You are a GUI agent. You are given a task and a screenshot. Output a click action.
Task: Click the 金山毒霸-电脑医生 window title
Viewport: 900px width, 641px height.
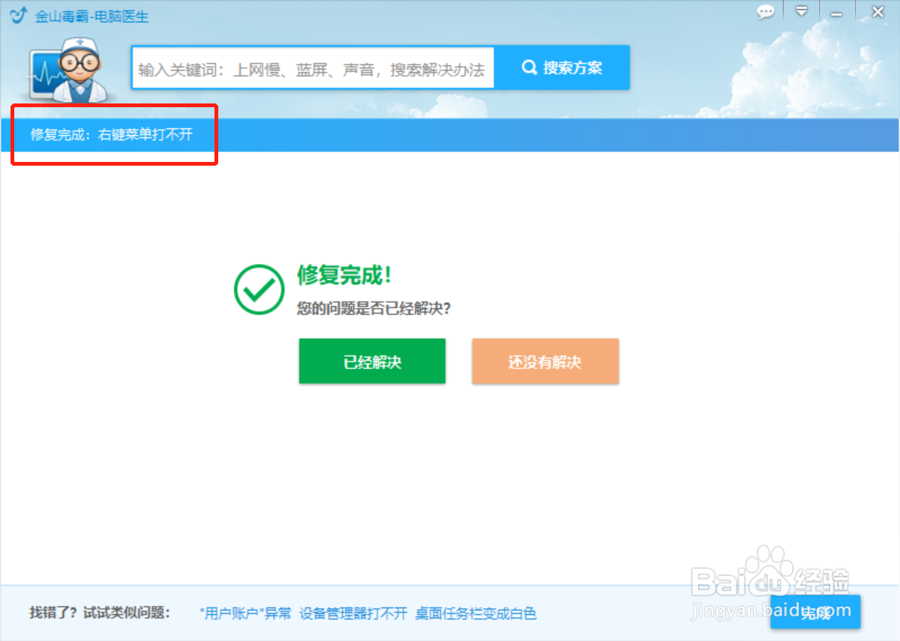click(x=92, y=16)
